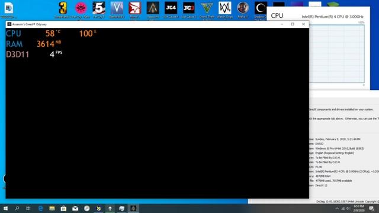Open the Just Cause 3 shortcut

tap(189, 8)
